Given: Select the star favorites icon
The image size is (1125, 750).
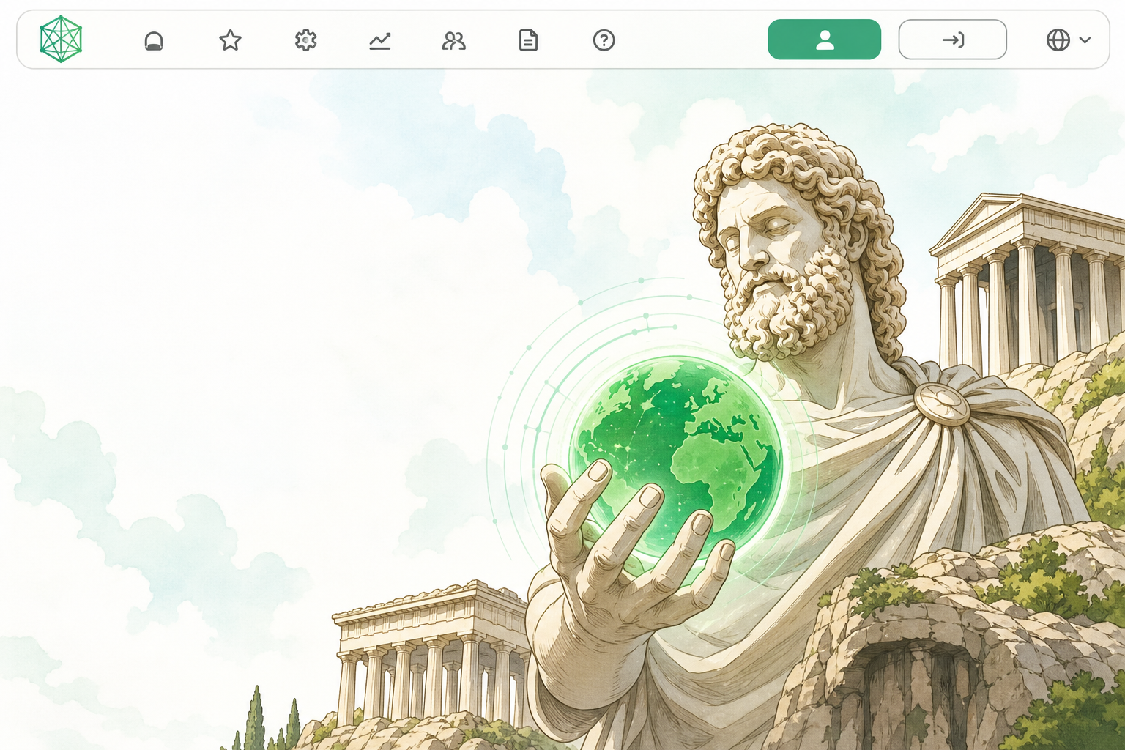Looking at the screenshot, I should pyautogui.click(x=230, y=40).
